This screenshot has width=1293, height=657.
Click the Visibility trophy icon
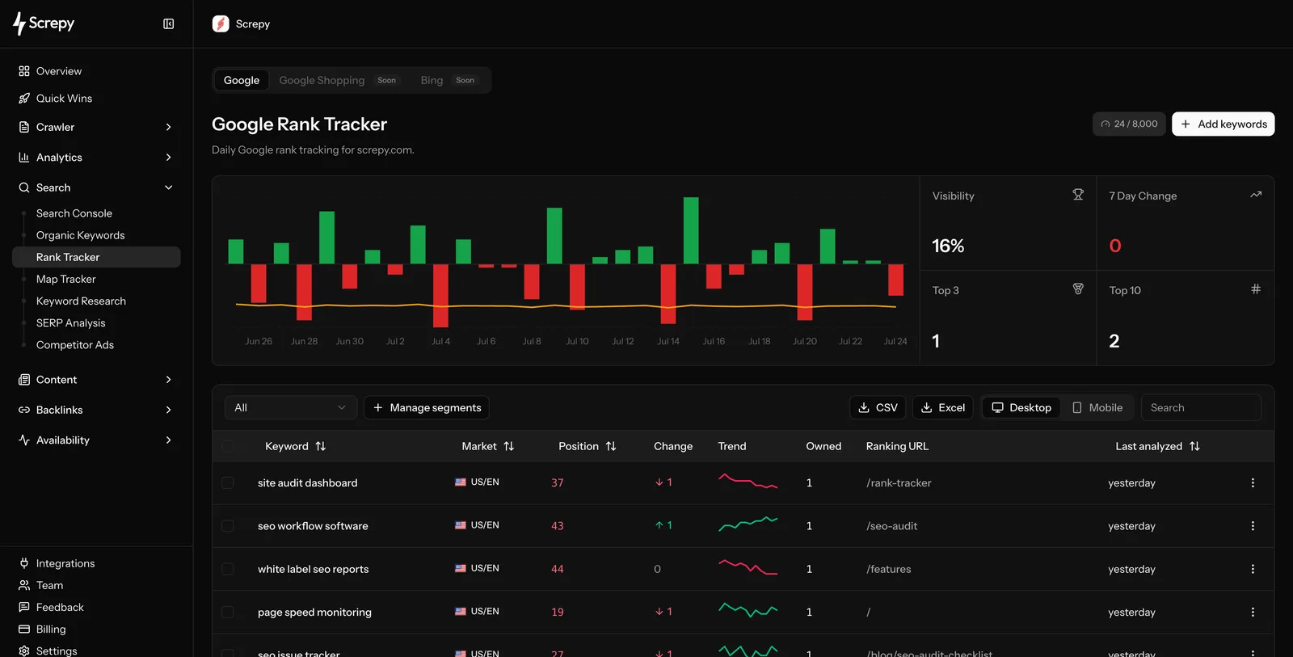1078,195
